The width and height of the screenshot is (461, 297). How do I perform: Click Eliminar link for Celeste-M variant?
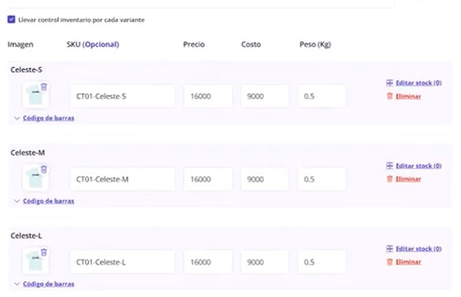point(408,179)
